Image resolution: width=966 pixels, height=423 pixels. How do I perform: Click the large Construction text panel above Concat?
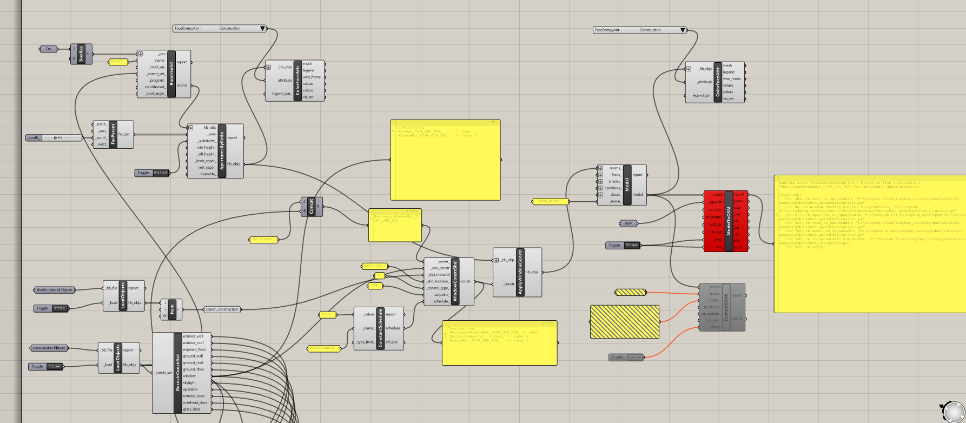pyautogui.click(x=445, y=160)
